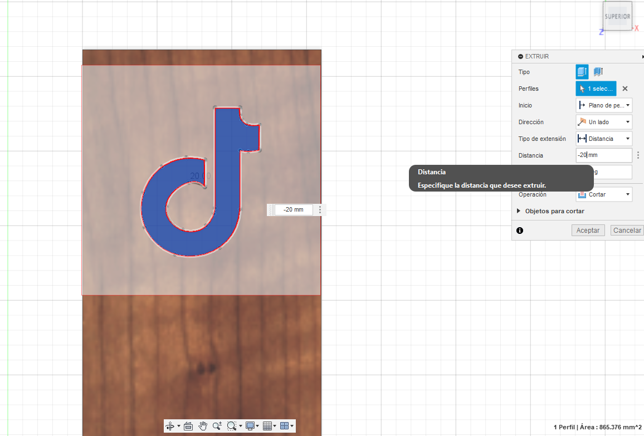Open the Grid and Snaps icon
Image resolution: width=644 pixels, height=436 pixels.
(267, 426)
